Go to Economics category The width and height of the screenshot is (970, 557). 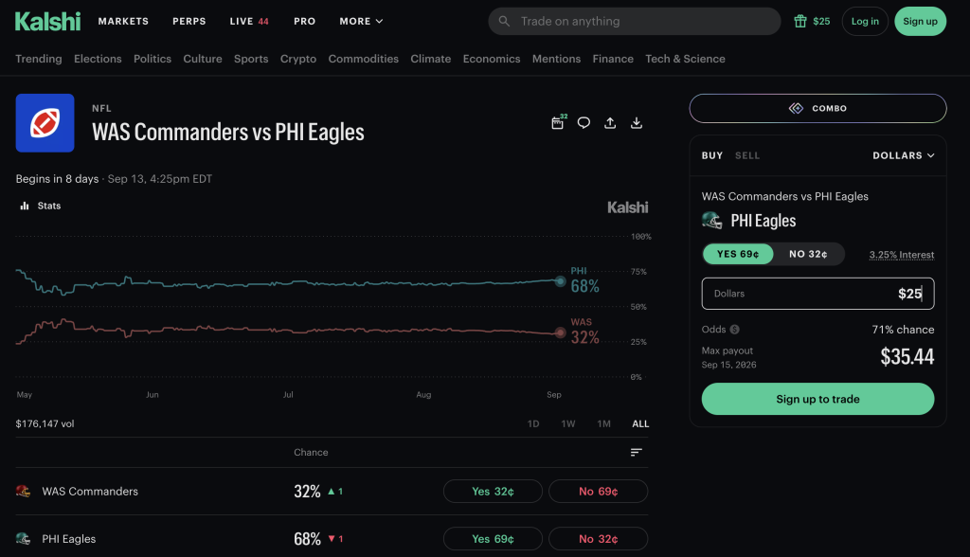coord(492,59)
